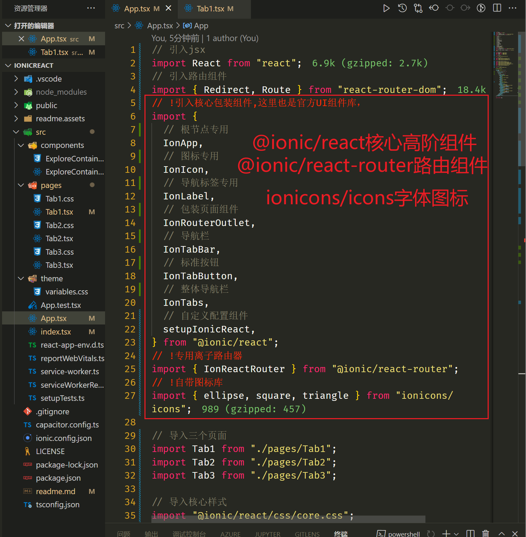Create a new terminal with plus icon
This screenshot has width=526, height=537.
[x=446, y=534]
